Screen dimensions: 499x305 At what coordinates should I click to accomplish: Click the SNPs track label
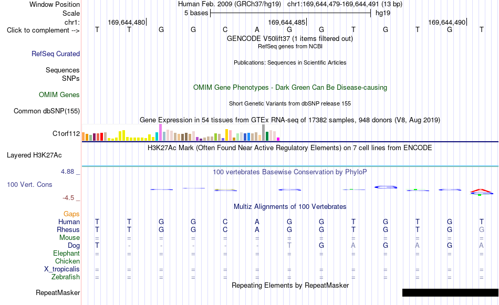click(71, 78)
